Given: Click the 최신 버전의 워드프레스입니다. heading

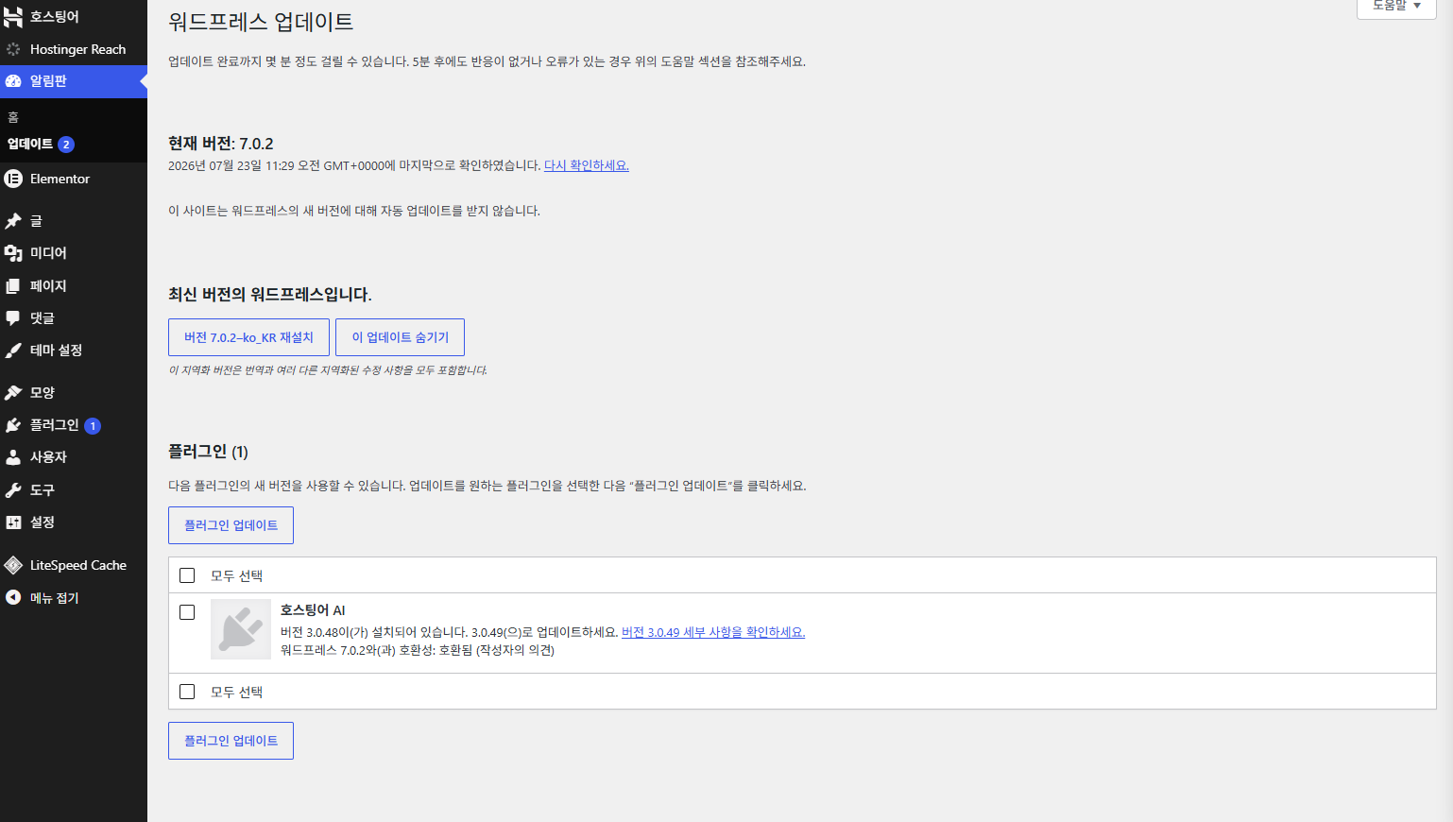Looking at the screenshot, I should click(270, 295).
